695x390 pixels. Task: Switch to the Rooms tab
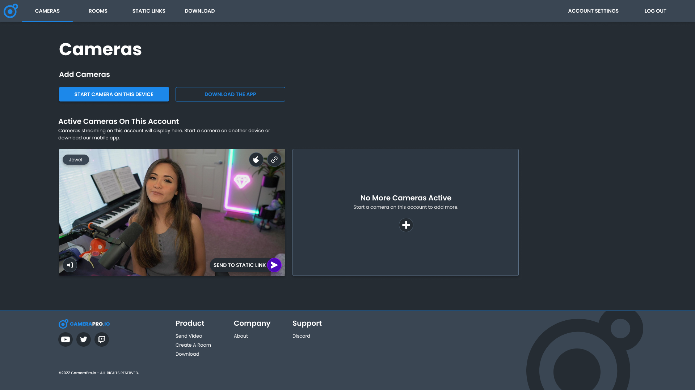click(98, 11)
